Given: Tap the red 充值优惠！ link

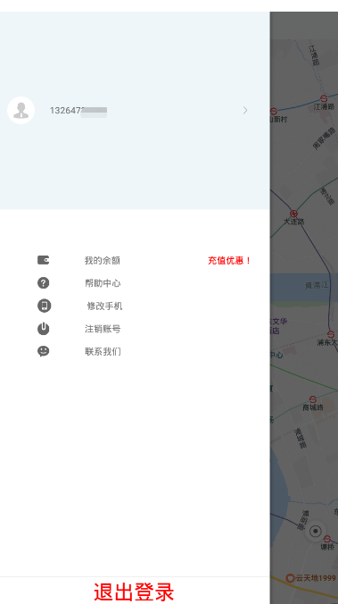Looking at the screenshot, I should (229, 260).
